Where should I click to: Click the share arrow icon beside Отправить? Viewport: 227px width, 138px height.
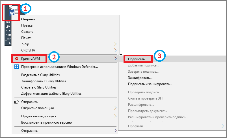click(x=16, y=102)
